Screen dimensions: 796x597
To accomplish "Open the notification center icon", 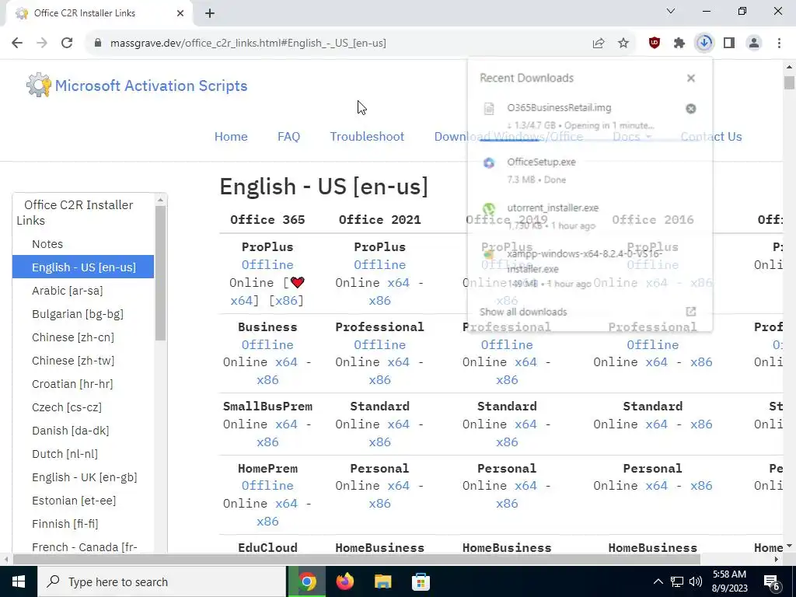I will [772, 581].
